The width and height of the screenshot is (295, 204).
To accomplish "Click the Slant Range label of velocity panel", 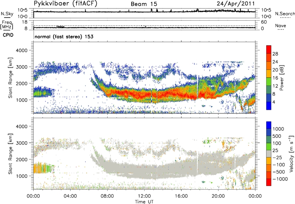I will 10,154.
